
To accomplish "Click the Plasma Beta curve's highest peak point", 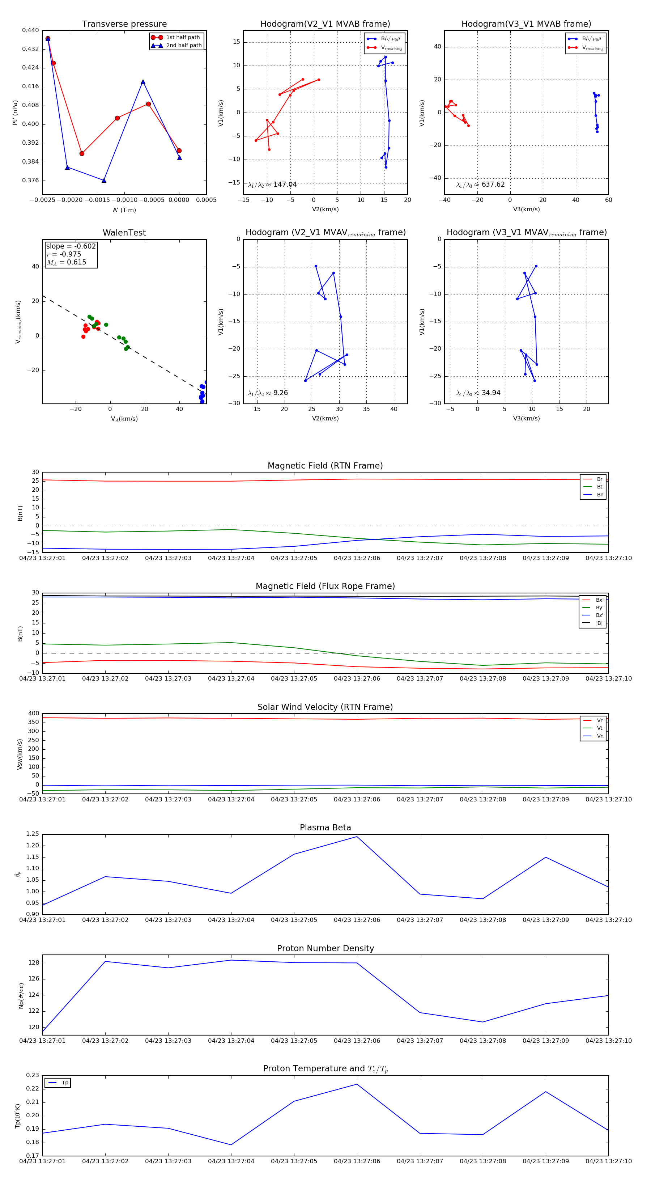I will [x=357, y=837].
